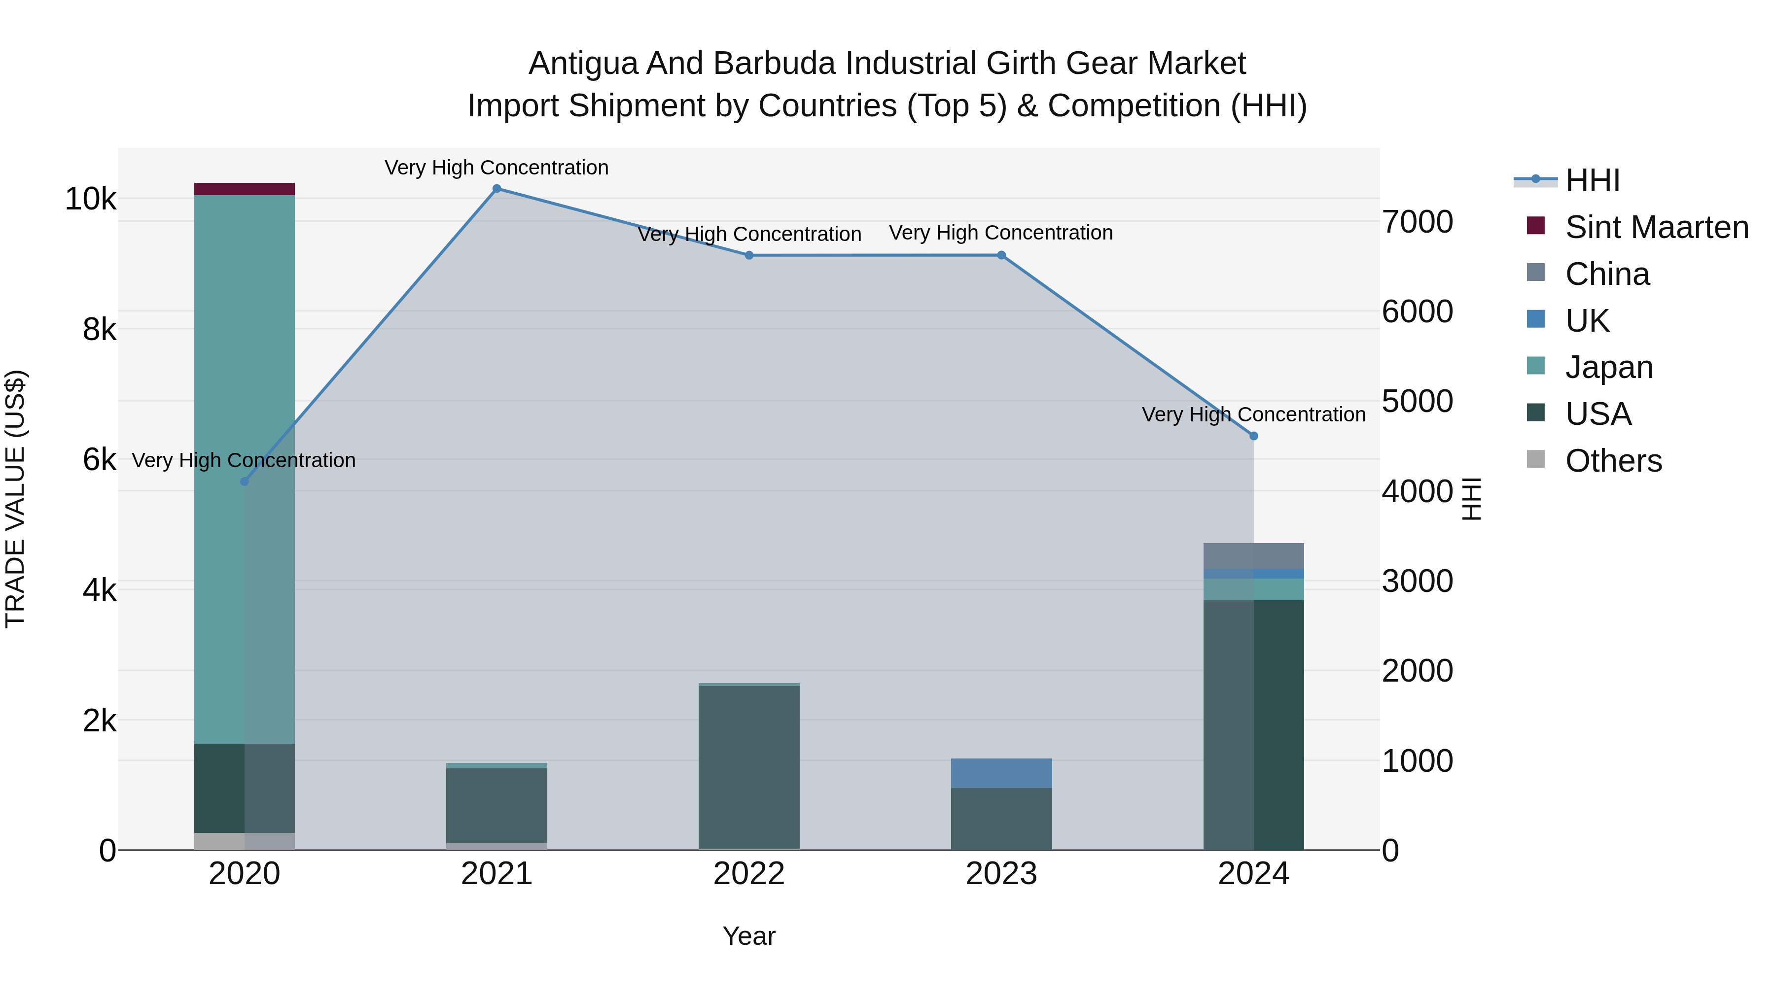This screenshot has width=1775, height=998.
Task: Click the Very High Concentration label near 2020
Action: pos(244,460)
